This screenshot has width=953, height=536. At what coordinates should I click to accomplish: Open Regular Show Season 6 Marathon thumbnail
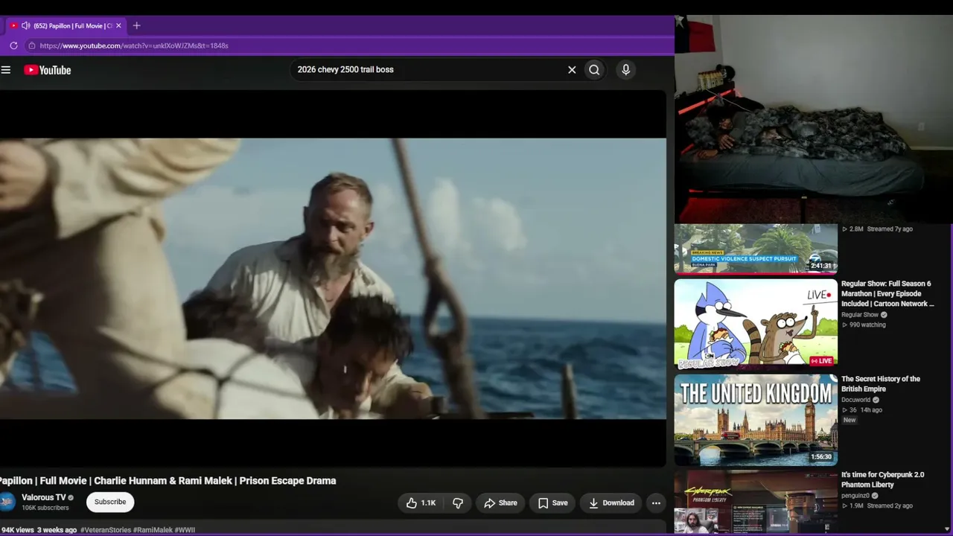pos(756,325)
